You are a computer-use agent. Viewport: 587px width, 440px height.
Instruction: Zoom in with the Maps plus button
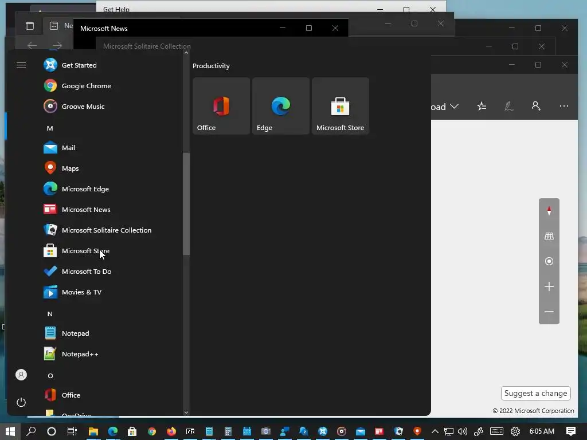click(x=549, y=286)
